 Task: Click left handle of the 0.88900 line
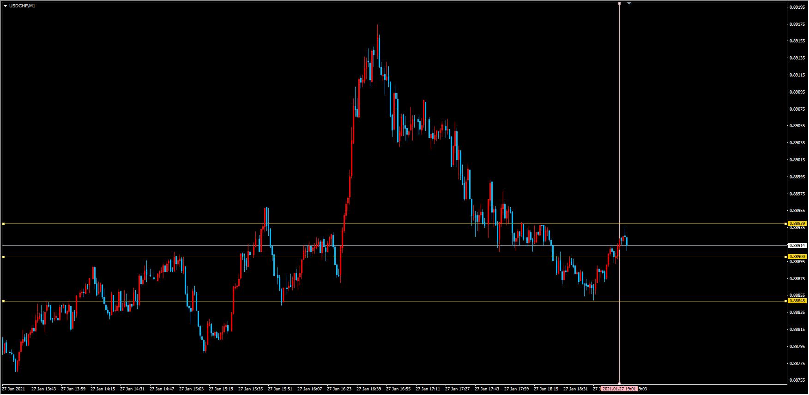point(3,257)
